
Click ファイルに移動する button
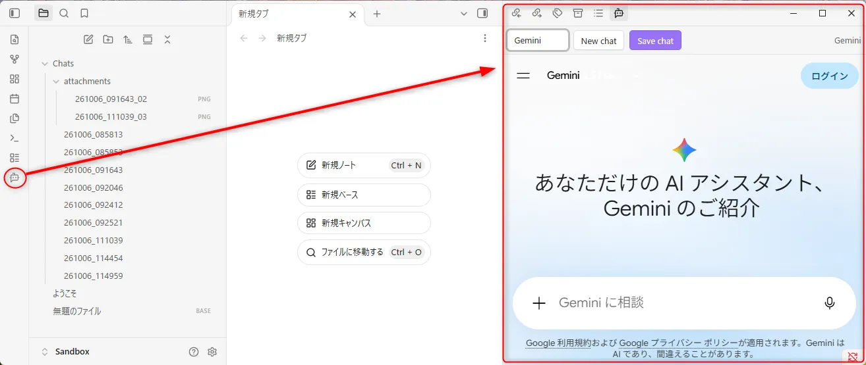click(x=364, y=252)
